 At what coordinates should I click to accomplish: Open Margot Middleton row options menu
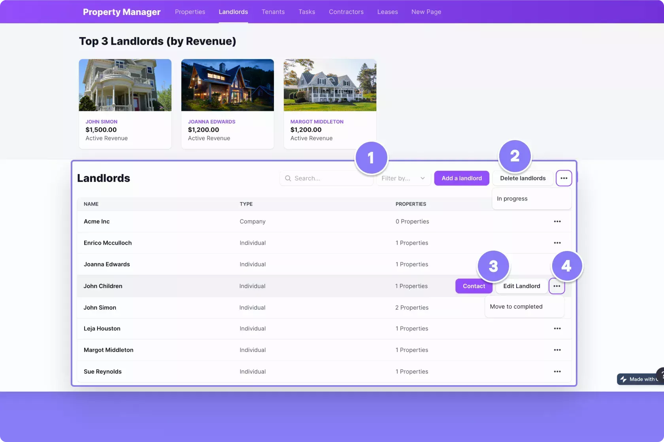click(x=557, y=350)
